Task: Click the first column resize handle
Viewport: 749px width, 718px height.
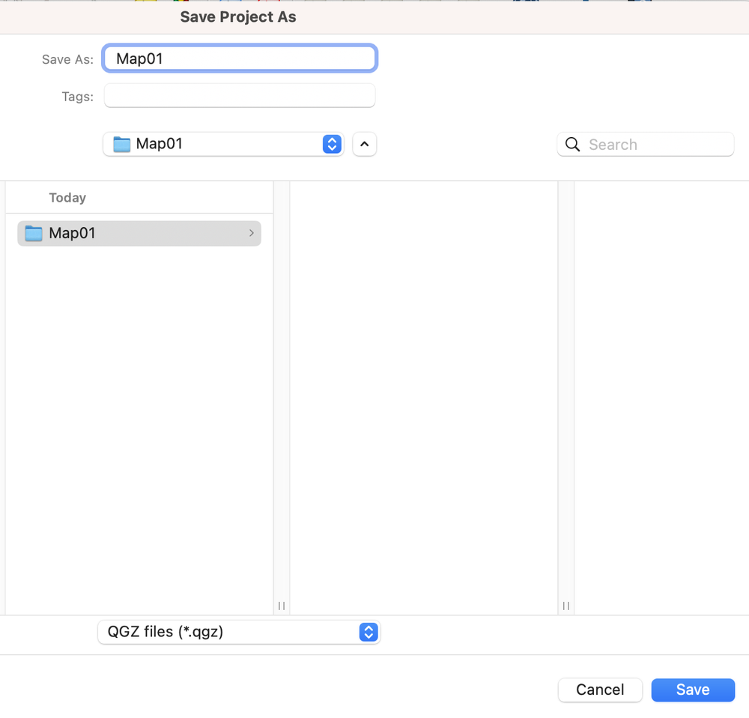Action: (x=282, y=606)
